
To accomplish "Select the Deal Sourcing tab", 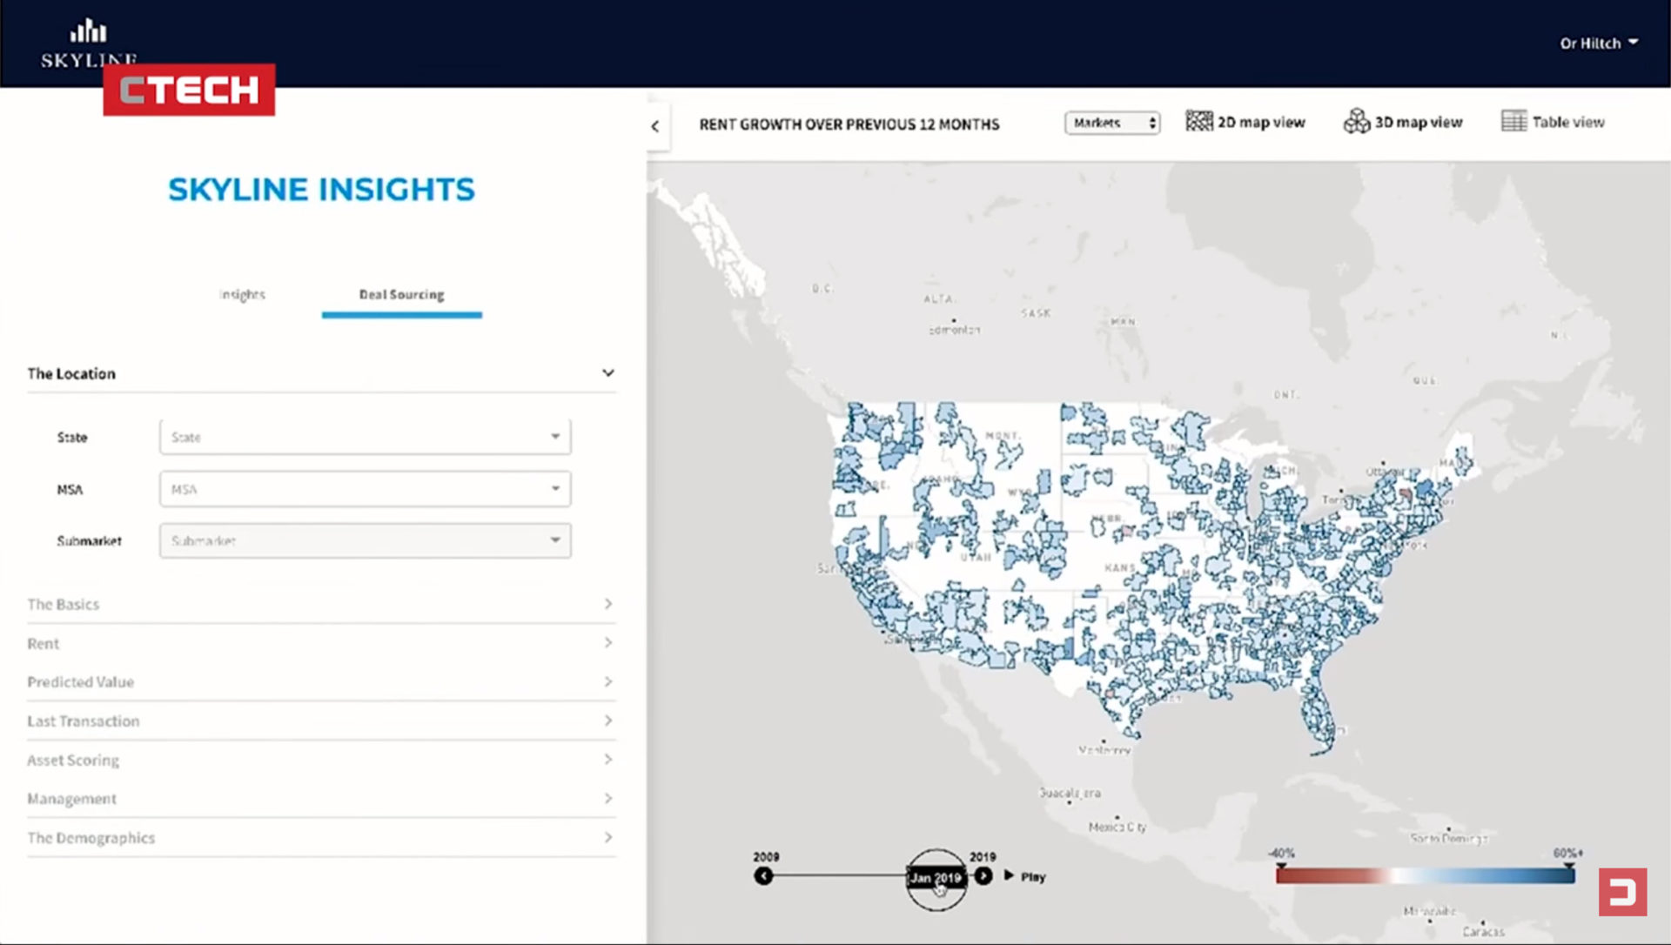I will [x=401, y=295].
